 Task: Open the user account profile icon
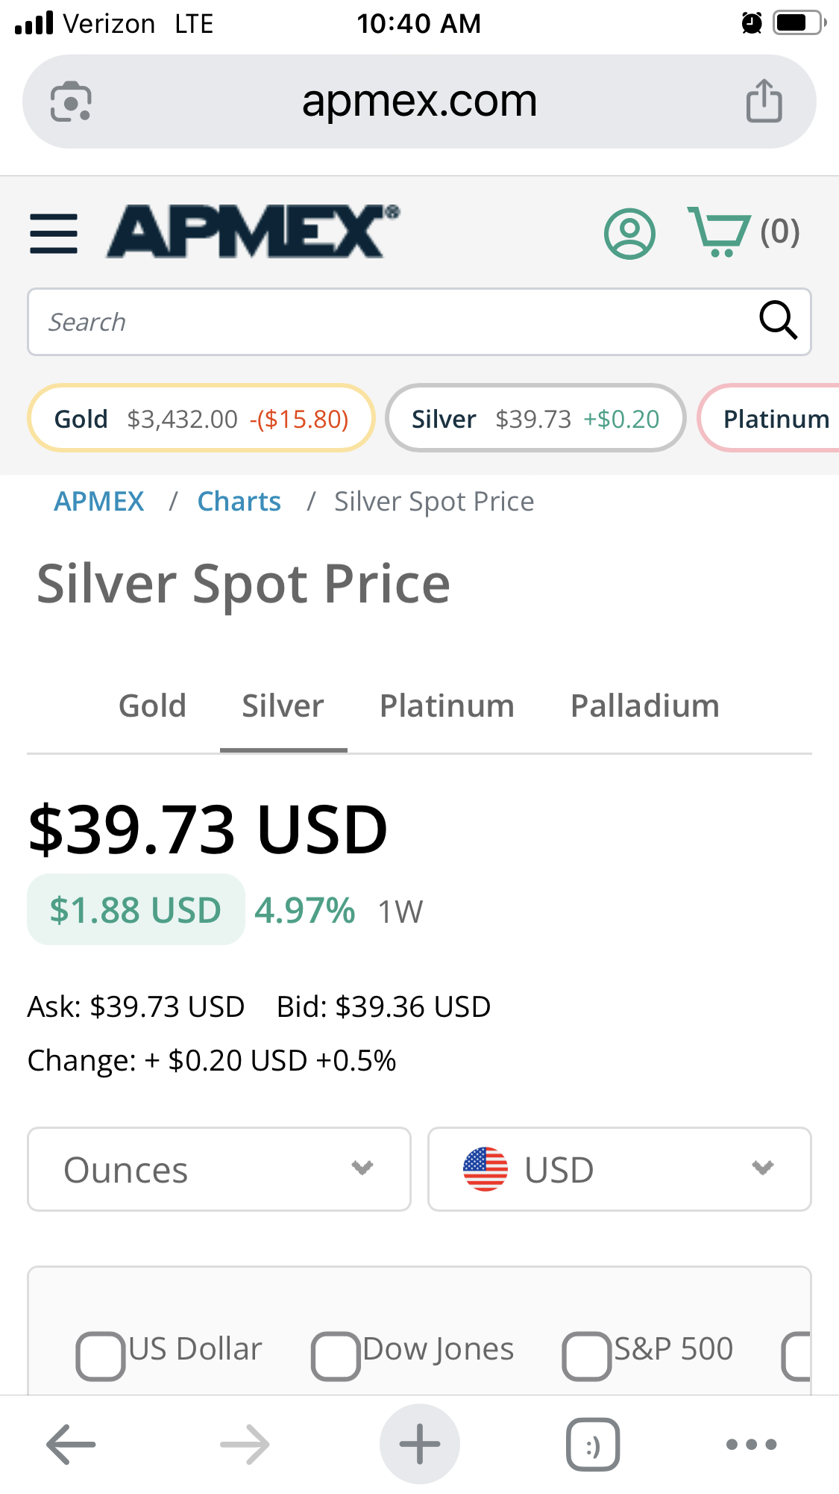point(629,233)
